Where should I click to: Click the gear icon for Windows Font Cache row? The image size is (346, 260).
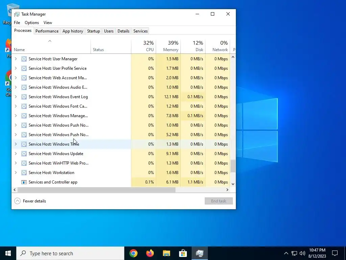point(24,106)
